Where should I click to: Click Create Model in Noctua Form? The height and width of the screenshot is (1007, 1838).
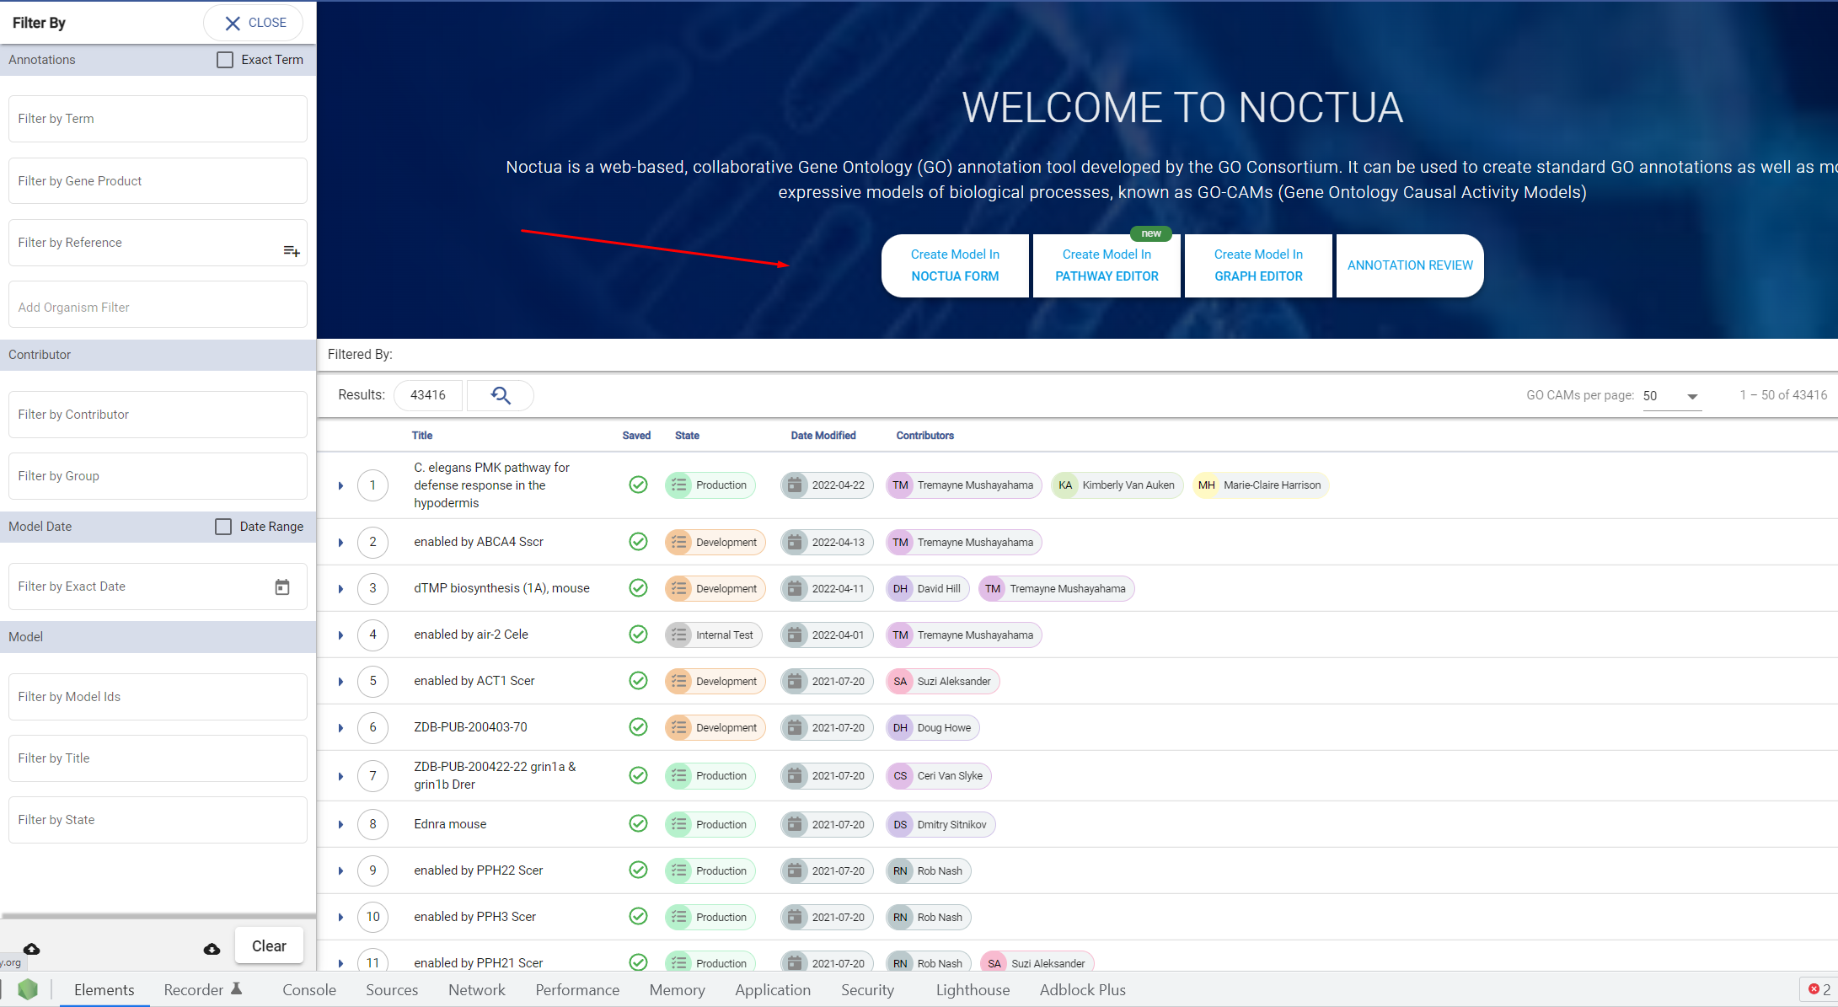[x=955, y=265]
